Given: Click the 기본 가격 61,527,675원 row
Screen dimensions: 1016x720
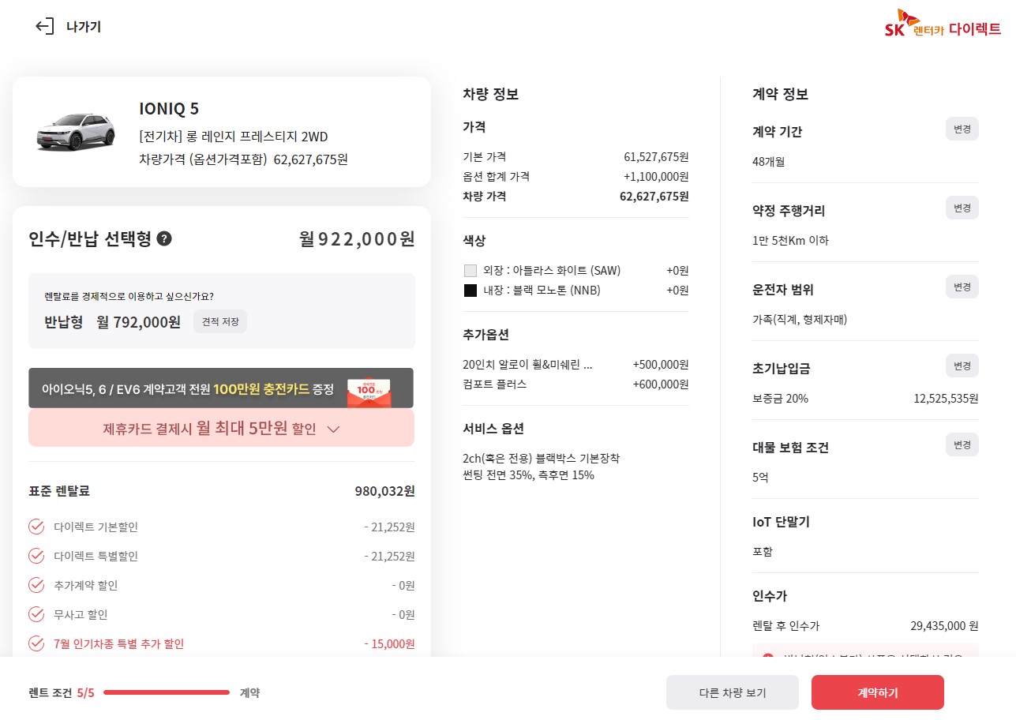Looking at the screenshot, I should tap(575, 156).
